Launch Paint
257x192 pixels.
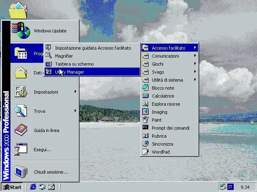pyautogui.click(x=169, y=120)
